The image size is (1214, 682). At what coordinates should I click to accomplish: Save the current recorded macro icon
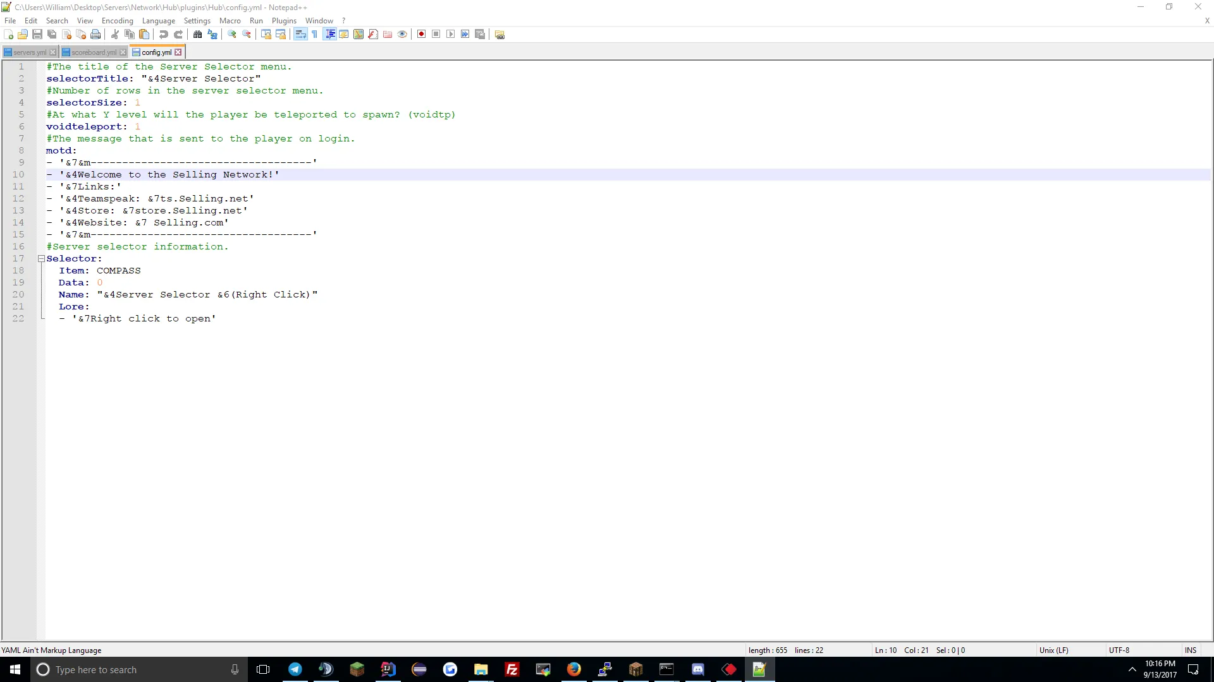pos(480,34)
